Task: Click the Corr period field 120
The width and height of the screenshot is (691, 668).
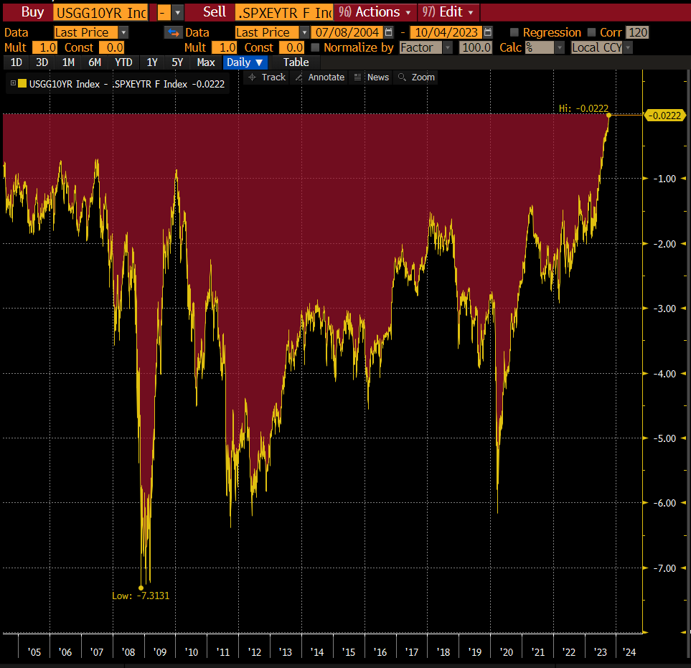Action: tap(637, 32)
